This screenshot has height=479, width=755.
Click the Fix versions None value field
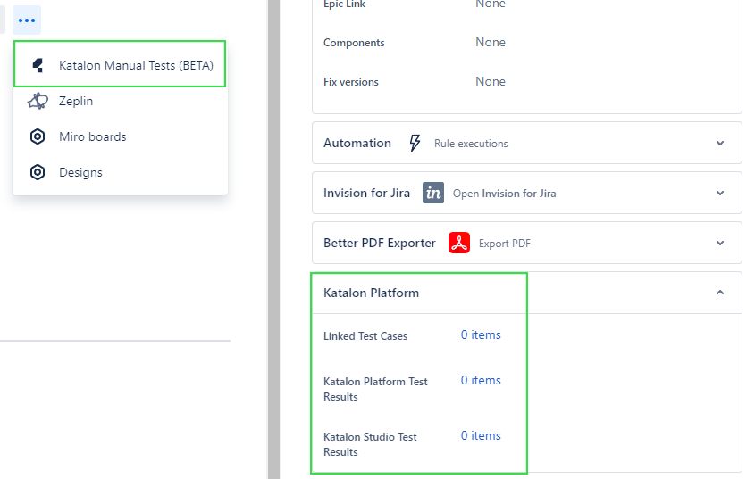[491, 81]
